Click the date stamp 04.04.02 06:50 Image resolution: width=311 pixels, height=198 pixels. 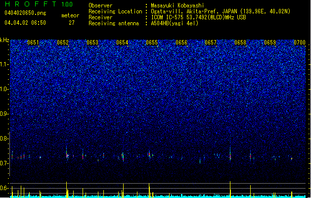[25, 23]
